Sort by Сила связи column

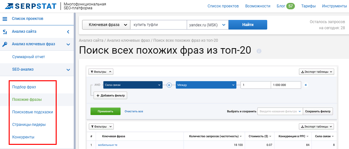324,136
